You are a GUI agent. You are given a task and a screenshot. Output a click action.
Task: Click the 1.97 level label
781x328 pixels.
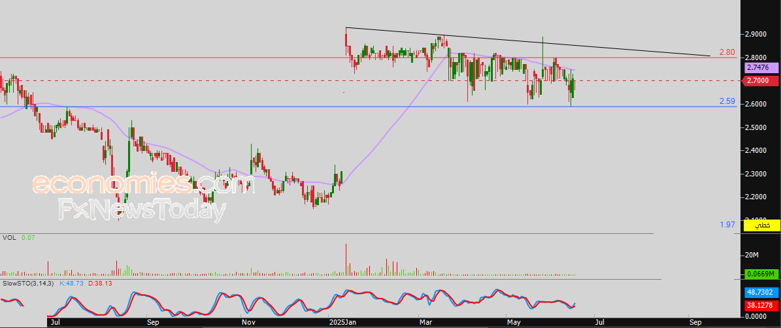tap(727, 225)
